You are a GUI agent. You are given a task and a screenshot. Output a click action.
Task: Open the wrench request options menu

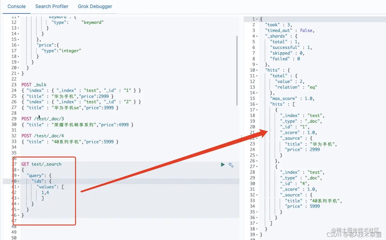click(x=231, y=165)
